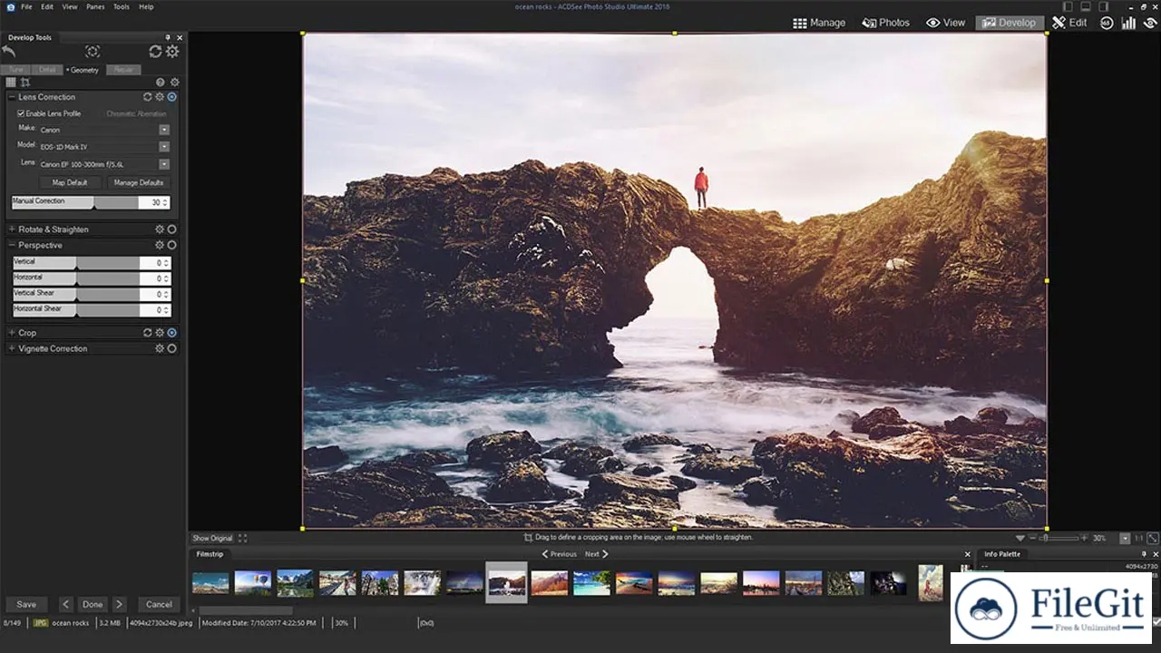The image size is (1161, 653).
Task: Open Crop gear options
Action: (160, 333)
